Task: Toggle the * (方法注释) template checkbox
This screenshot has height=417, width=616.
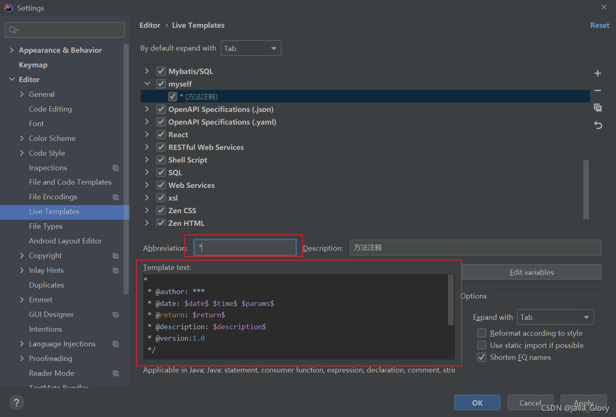Action: (x=172, y=96)
